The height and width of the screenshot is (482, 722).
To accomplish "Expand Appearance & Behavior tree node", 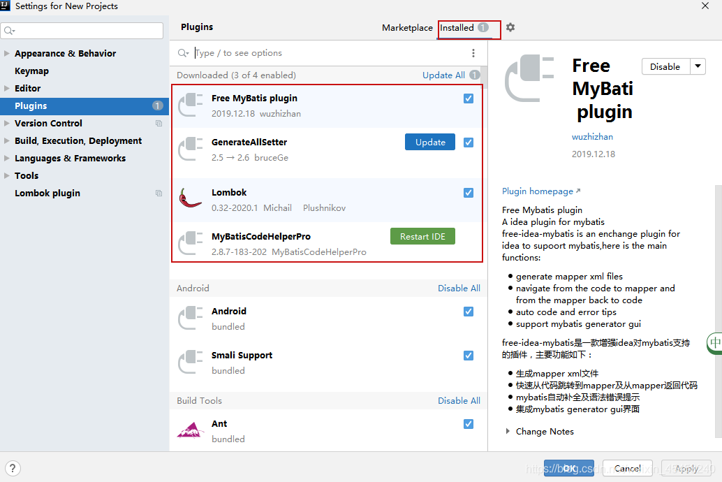I will coord(6,53).
